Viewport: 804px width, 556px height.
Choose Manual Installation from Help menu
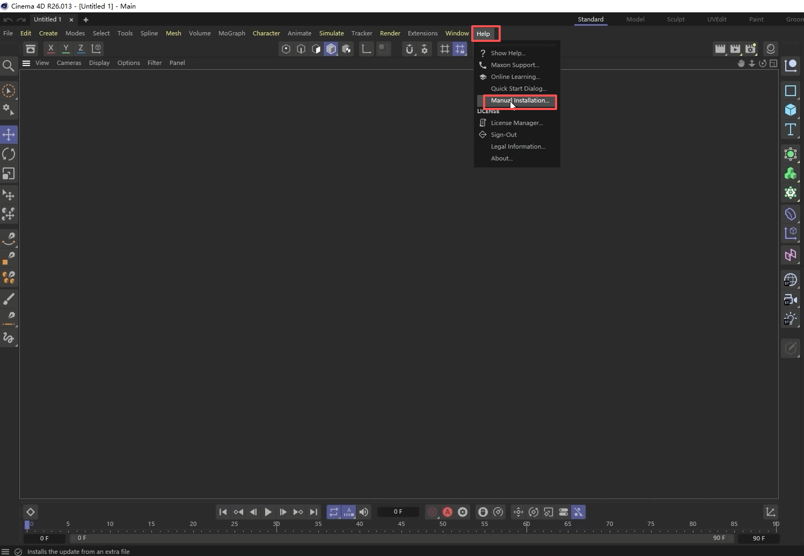pos(520,100)
